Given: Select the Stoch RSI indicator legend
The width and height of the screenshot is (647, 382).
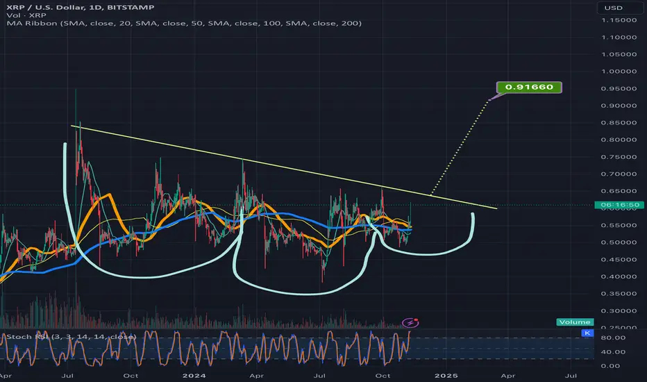Looking at the screenshot, I should pyautogui.click(x=71, y=337).
